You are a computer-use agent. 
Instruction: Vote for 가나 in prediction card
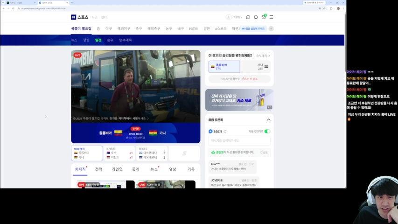pos(255,67)
